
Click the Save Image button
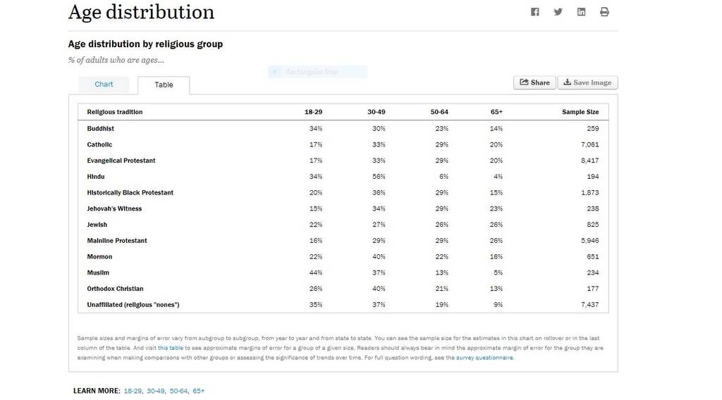pyautogui.click(x=587, y=83)
